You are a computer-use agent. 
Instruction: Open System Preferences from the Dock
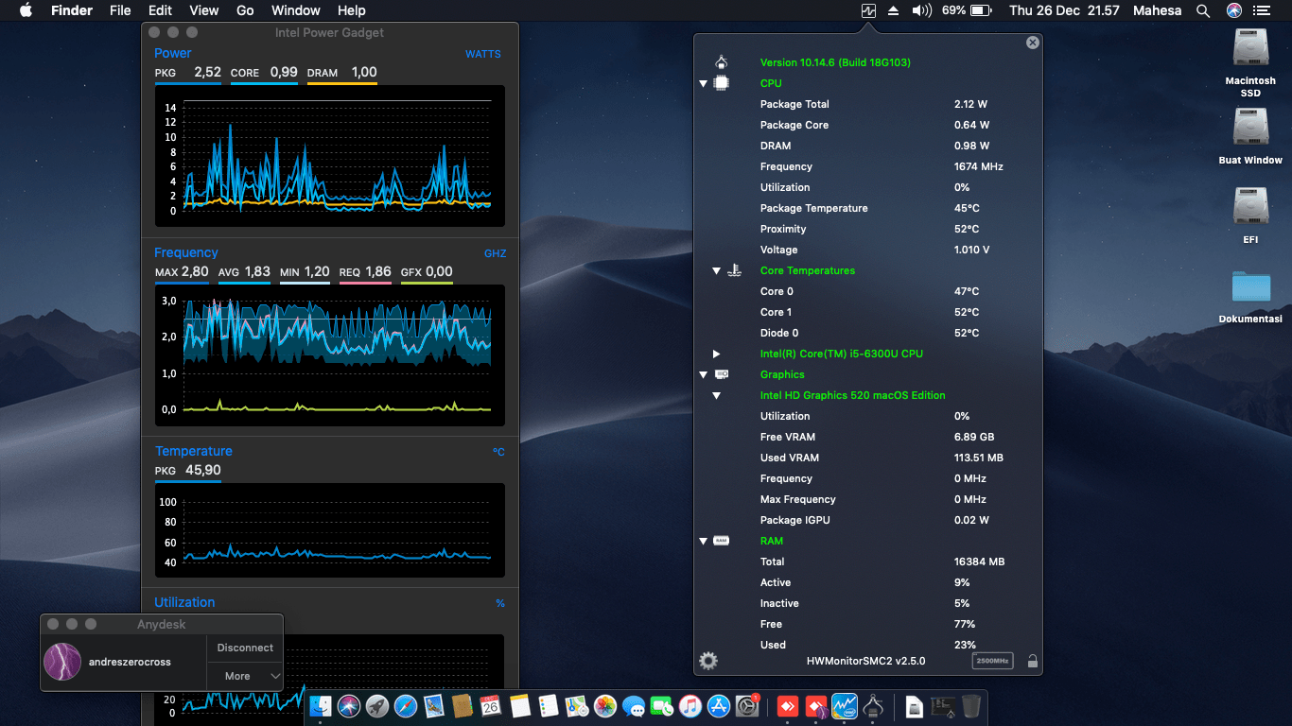747,705
